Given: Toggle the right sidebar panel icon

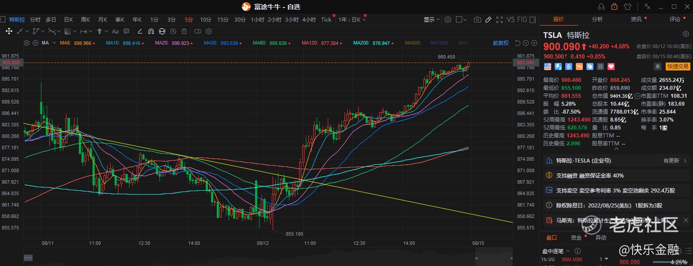Looking at the screenshot, I should click(x=533, y=19).
